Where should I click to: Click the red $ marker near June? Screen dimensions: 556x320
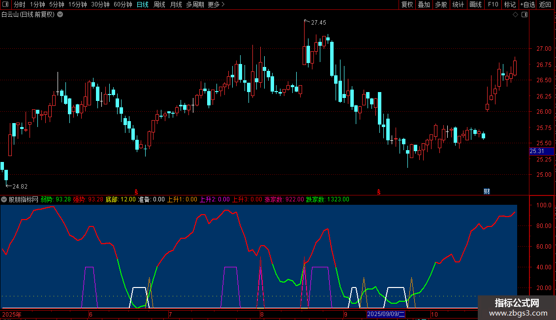(x=136, y=192)
